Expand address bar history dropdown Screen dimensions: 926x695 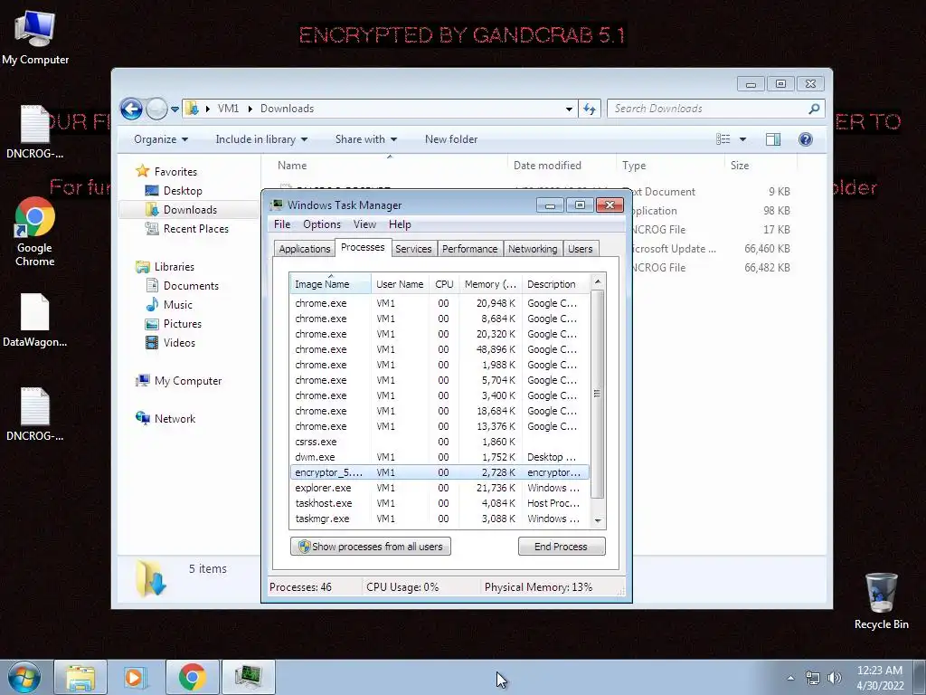coord(569,109)
